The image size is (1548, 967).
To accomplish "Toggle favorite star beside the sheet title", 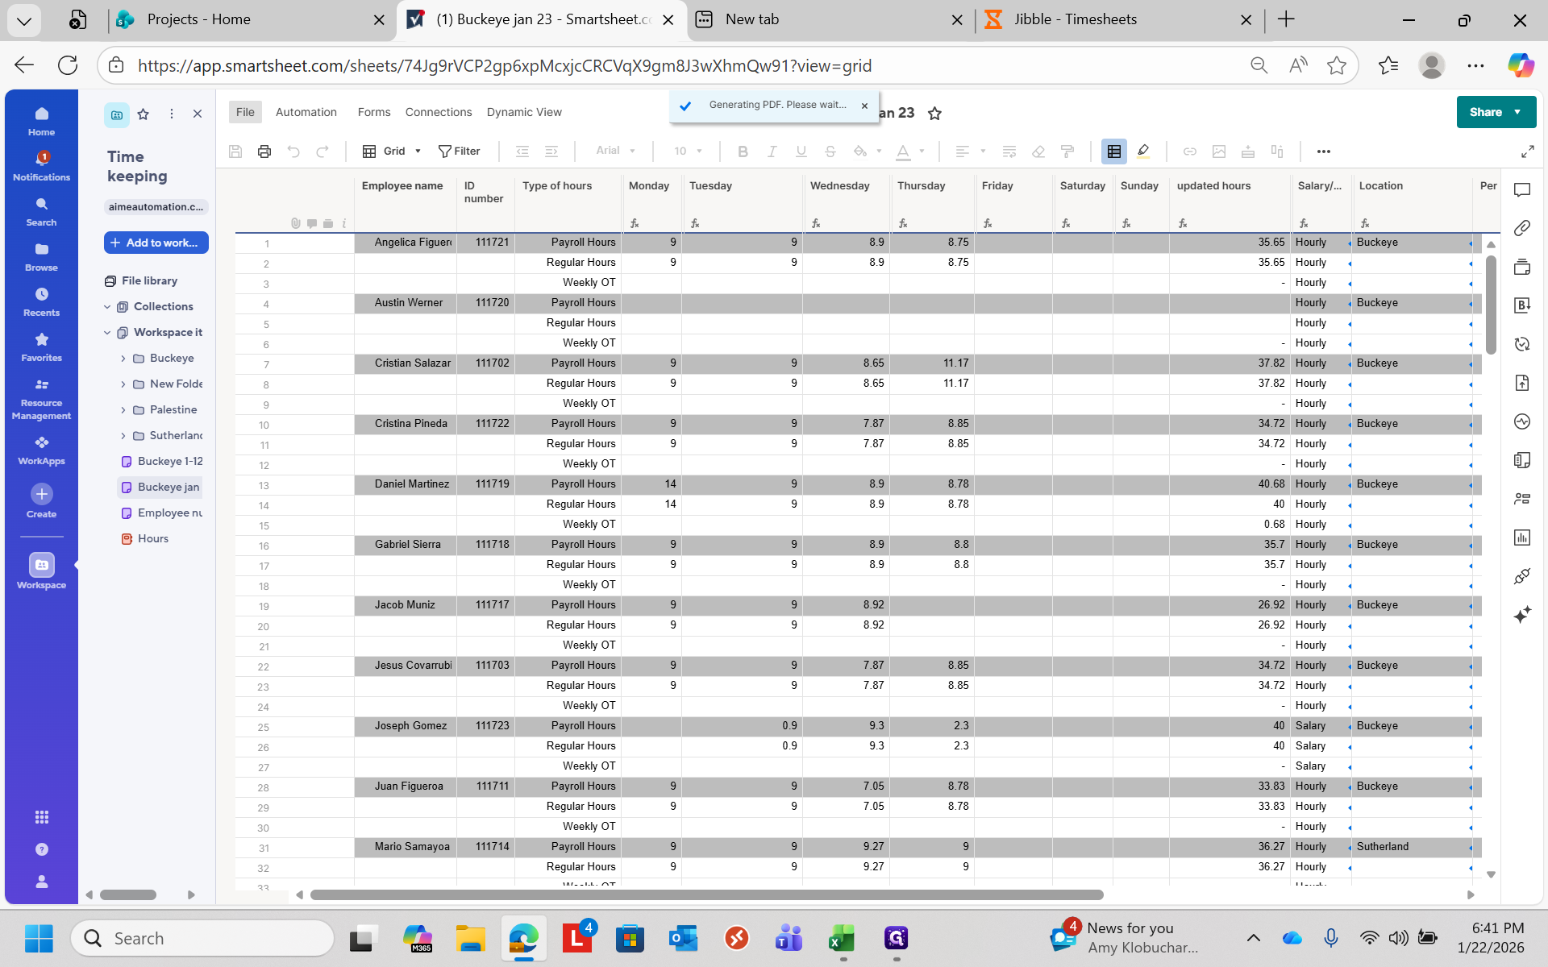I will [x=934, y=114].
